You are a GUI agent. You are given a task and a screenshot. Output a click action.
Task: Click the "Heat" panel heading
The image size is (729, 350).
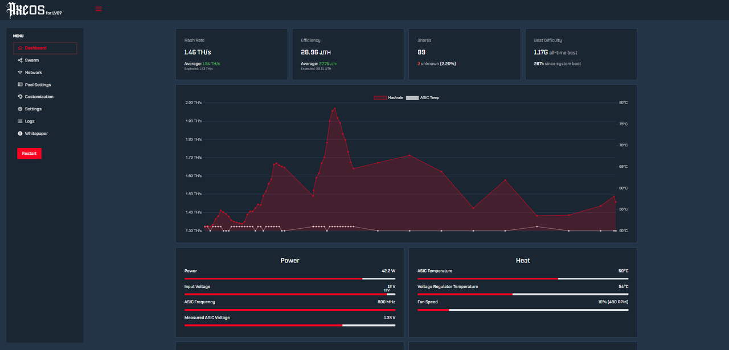click(x=523, y=260)
